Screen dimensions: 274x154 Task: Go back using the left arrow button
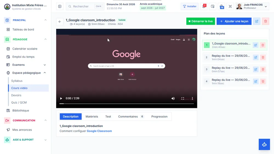60,22
